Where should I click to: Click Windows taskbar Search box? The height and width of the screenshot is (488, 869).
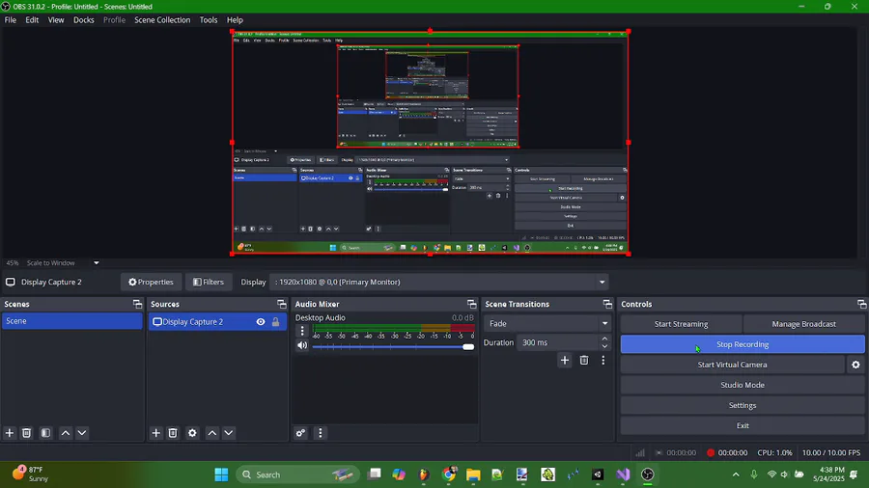pyautogui.click(x=298, y=474)
